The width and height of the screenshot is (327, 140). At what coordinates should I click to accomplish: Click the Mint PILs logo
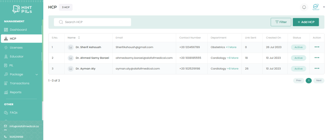click(21, 9)
